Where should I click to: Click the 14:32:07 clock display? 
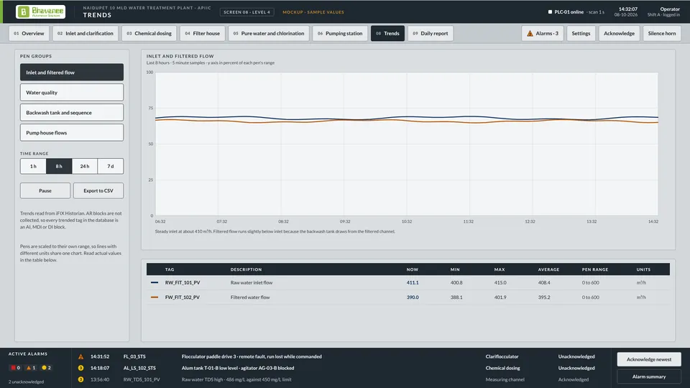[x=628, y=9]
